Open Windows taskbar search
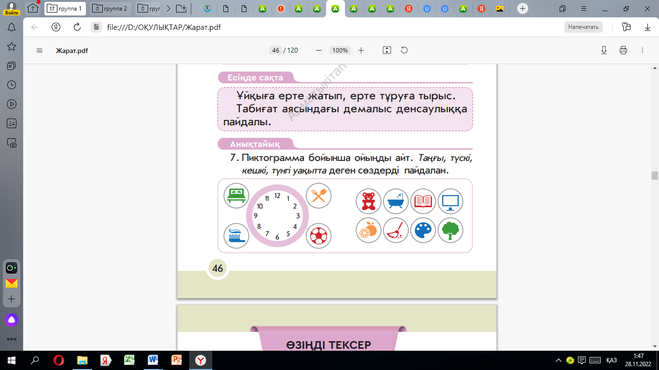Viewport: 659px width, 370px height. (x=35, y=360)
